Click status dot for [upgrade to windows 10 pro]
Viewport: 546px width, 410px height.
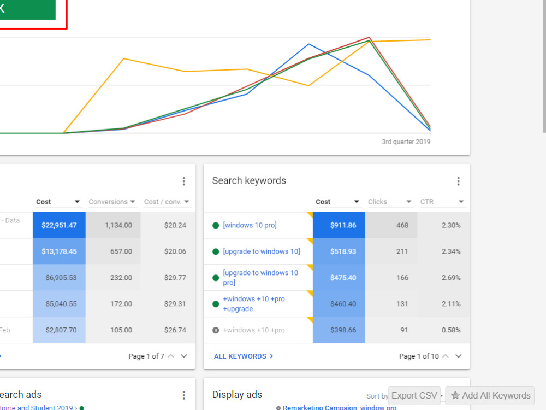216,278
